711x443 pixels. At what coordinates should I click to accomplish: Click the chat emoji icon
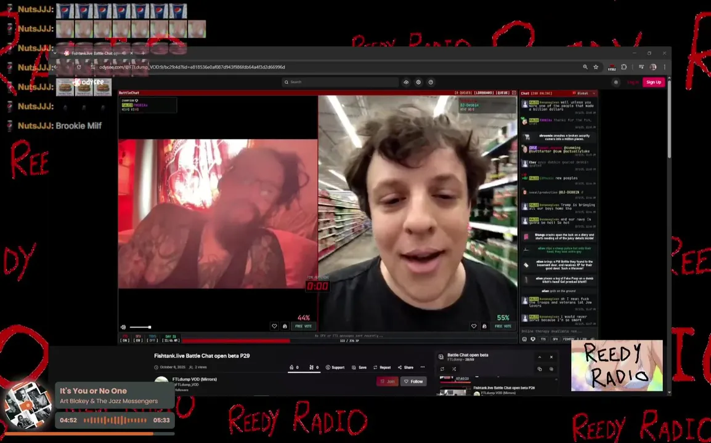click(x=525, y=339)
